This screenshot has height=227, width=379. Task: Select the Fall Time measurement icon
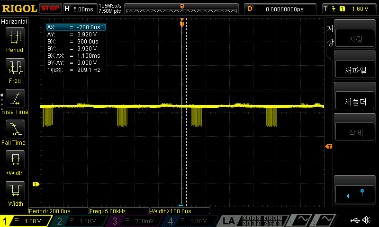[x=15, y=129]
